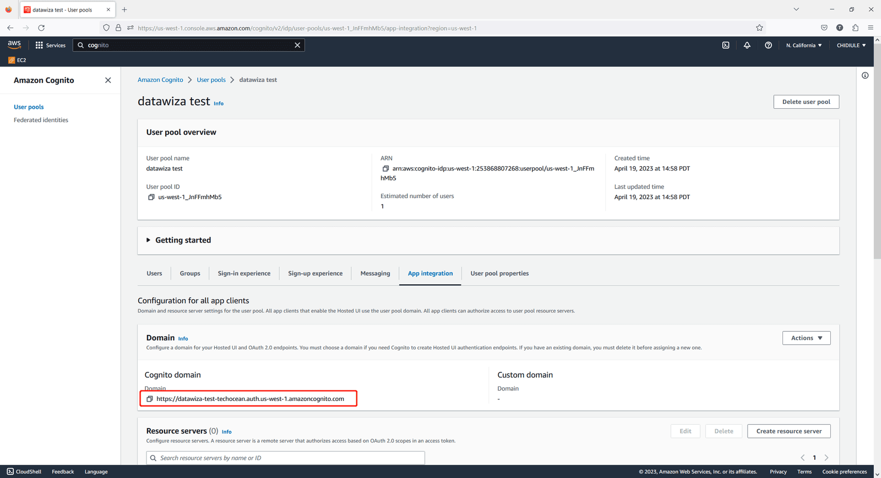The height and width of the screenshot is (478, 881).
Task: Open the Firefox extensions icon
Action: [855, 28]
